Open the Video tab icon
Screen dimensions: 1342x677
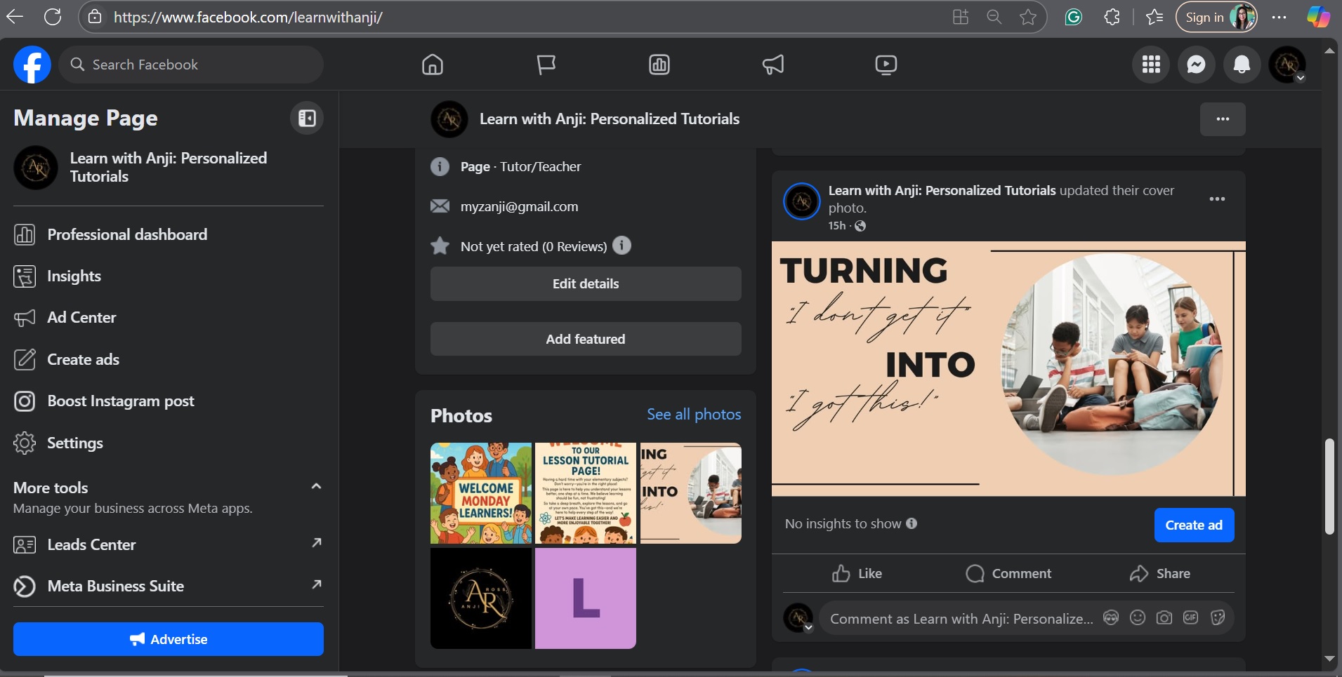886,65
